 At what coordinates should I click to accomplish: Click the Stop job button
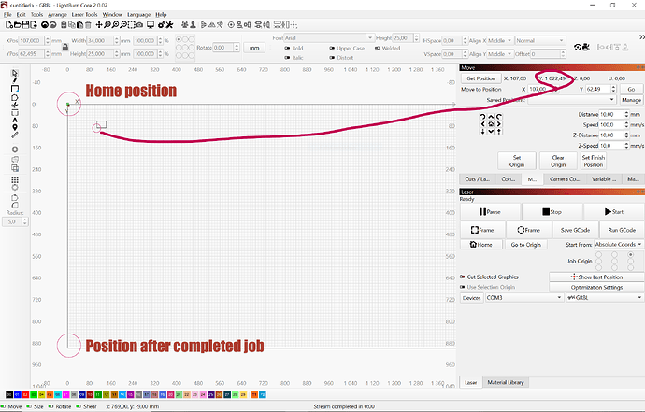[x=552, y=212]
